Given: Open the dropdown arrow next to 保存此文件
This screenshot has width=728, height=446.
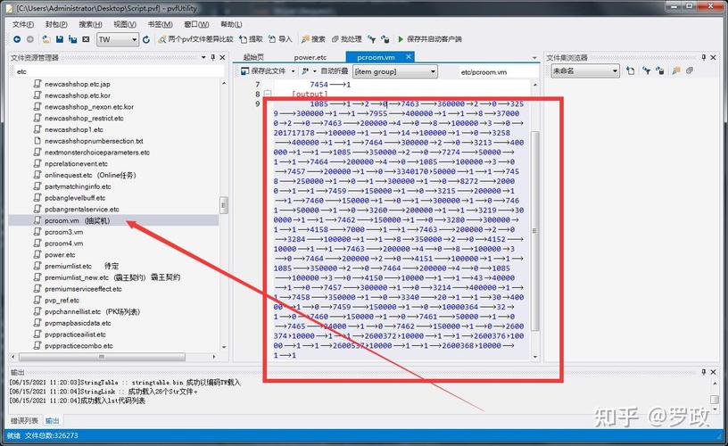Looking at the screenshot, I should (293, 71).
